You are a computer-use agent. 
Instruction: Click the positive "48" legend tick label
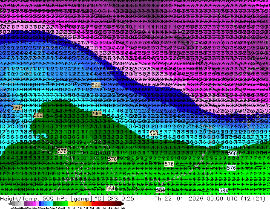[x=116, y=208]
